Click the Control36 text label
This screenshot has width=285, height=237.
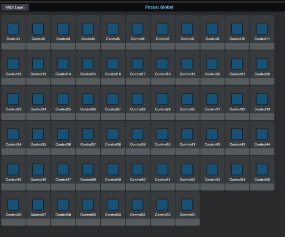click(63, 144)
